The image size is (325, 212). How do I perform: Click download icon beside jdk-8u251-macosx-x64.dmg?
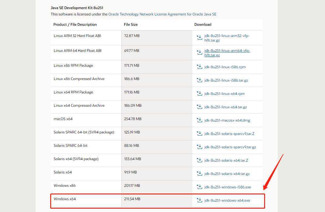pos(199,120)
